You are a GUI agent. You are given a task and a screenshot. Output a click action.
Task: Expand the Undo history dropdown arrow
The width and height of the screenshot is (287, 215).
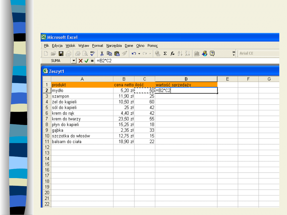click(139, 54)
